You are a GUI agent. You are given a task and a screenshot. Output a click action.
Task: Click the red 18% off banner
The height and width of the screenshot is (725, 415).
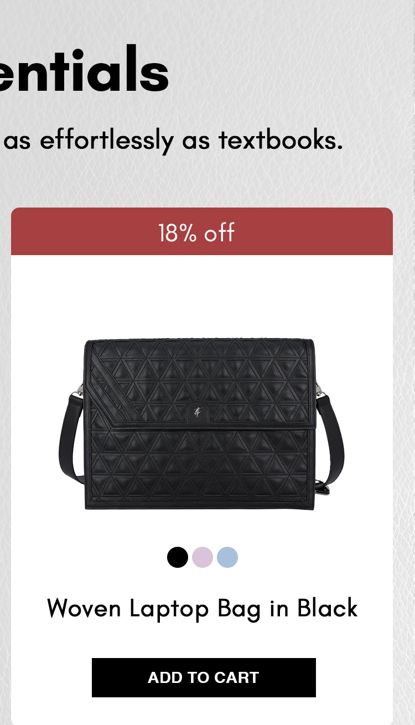click(202, 231)
